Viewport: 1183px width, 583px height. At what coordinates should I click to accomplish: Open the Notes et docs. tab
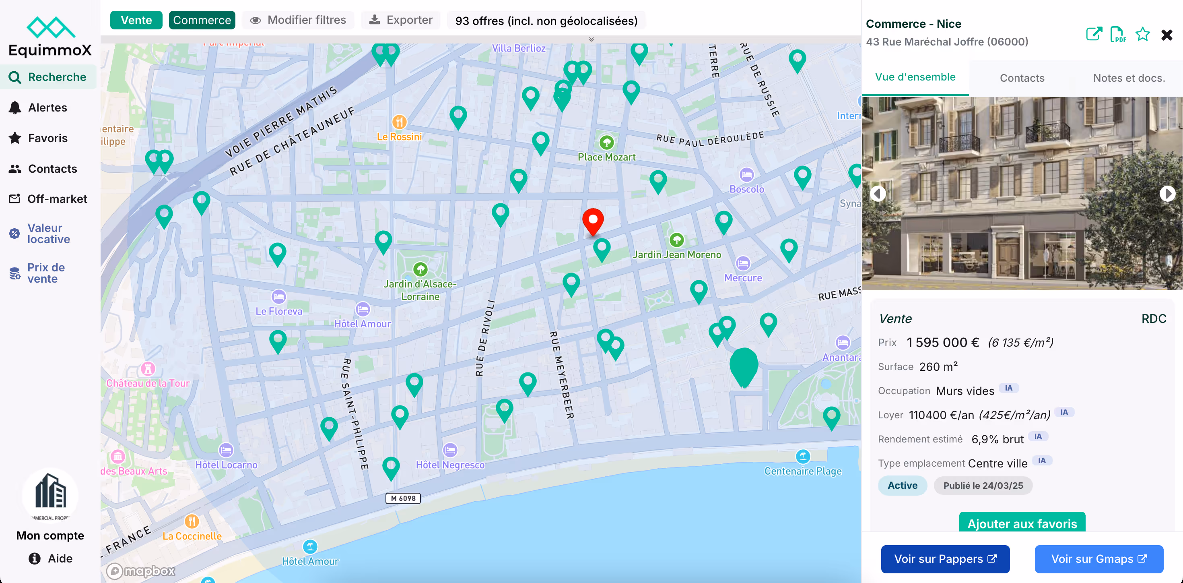tap(1129, 78)
